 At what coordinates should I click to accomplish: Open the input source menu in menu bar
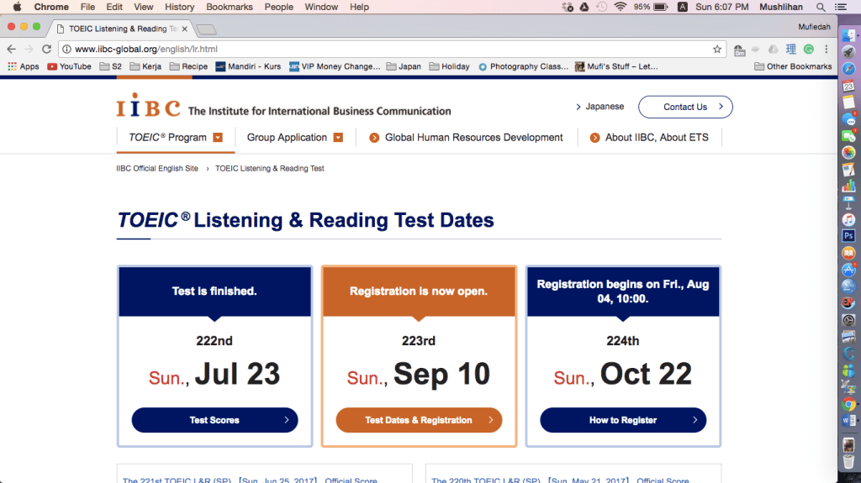[x=683, y=7]
